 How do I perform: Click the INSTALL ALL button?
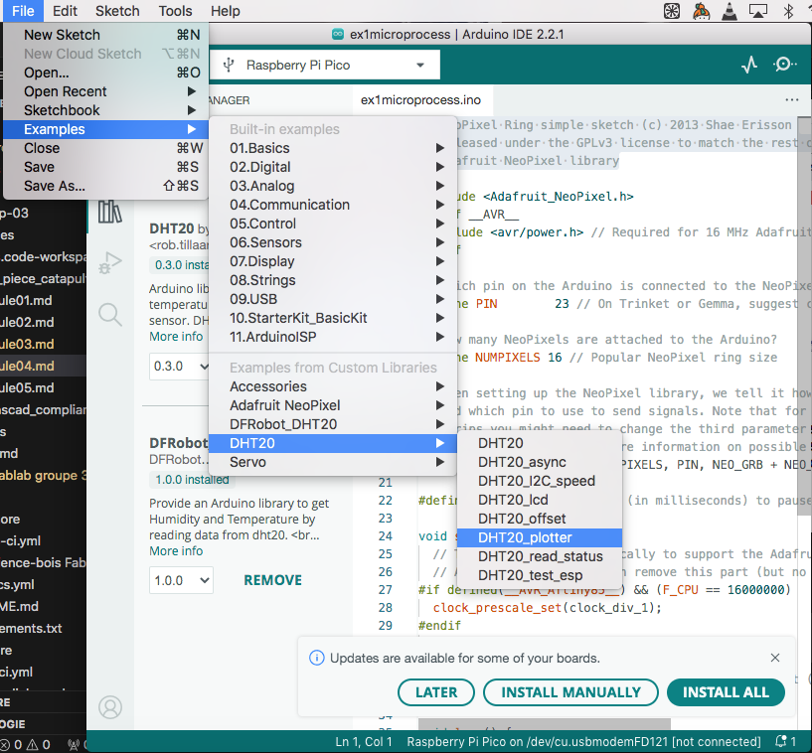point(726,692)
